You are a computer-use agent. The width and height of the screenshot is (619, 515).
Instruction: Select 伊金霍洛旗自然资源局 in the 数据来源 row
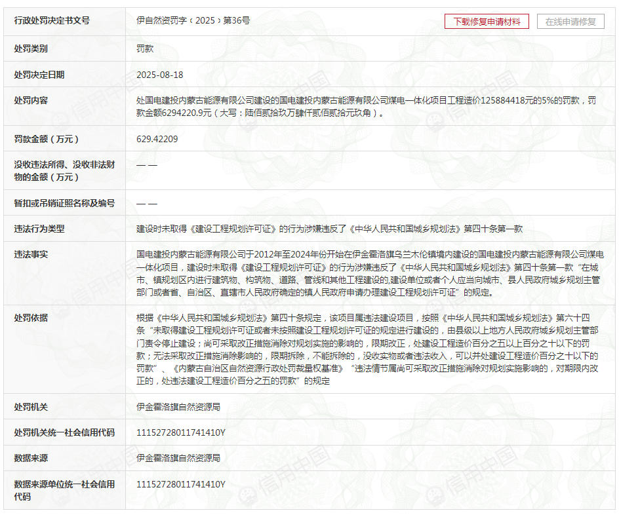pos(178,458)
